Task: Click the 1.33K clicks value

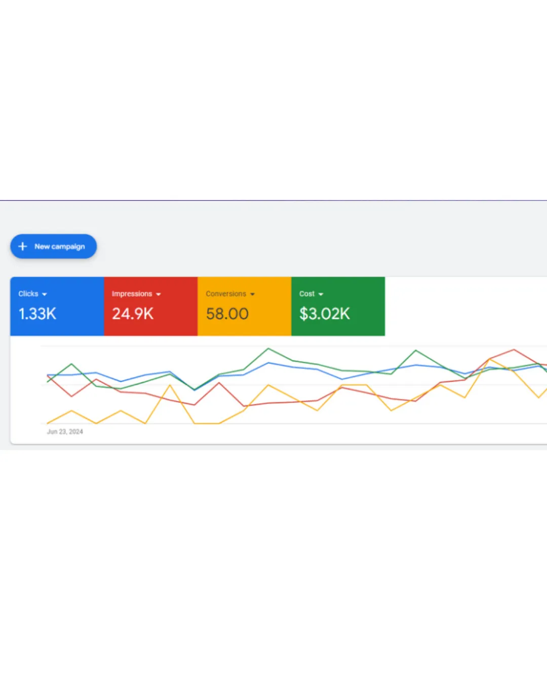Action: (x=37, y=314)
